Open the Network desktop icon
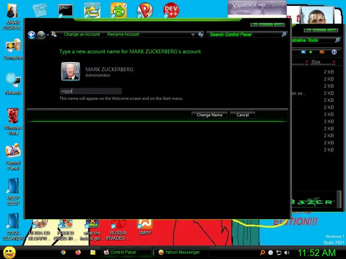The image size is (346, 259). pyautogui.click(x=13, y=84)
